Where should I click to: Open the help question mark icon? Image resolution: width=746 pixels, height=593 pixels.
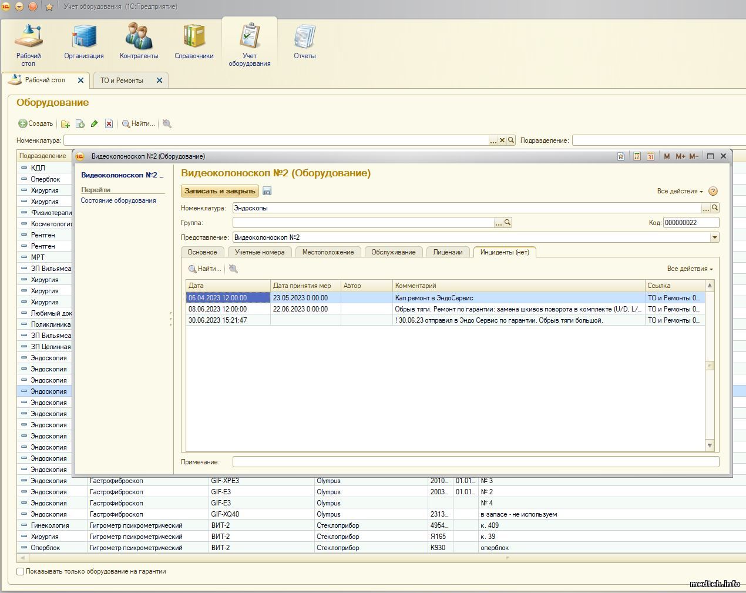[x=713, y=191]
